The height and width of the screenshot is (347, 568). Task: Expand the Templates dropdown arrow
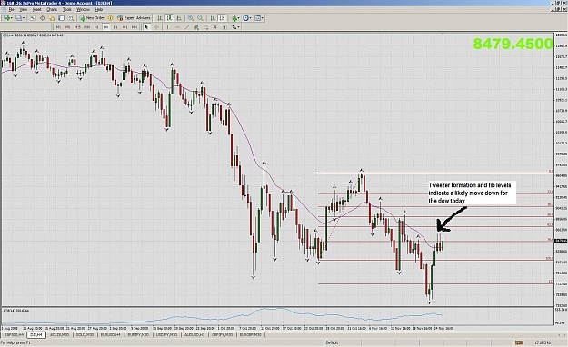(x=263, y=18)
